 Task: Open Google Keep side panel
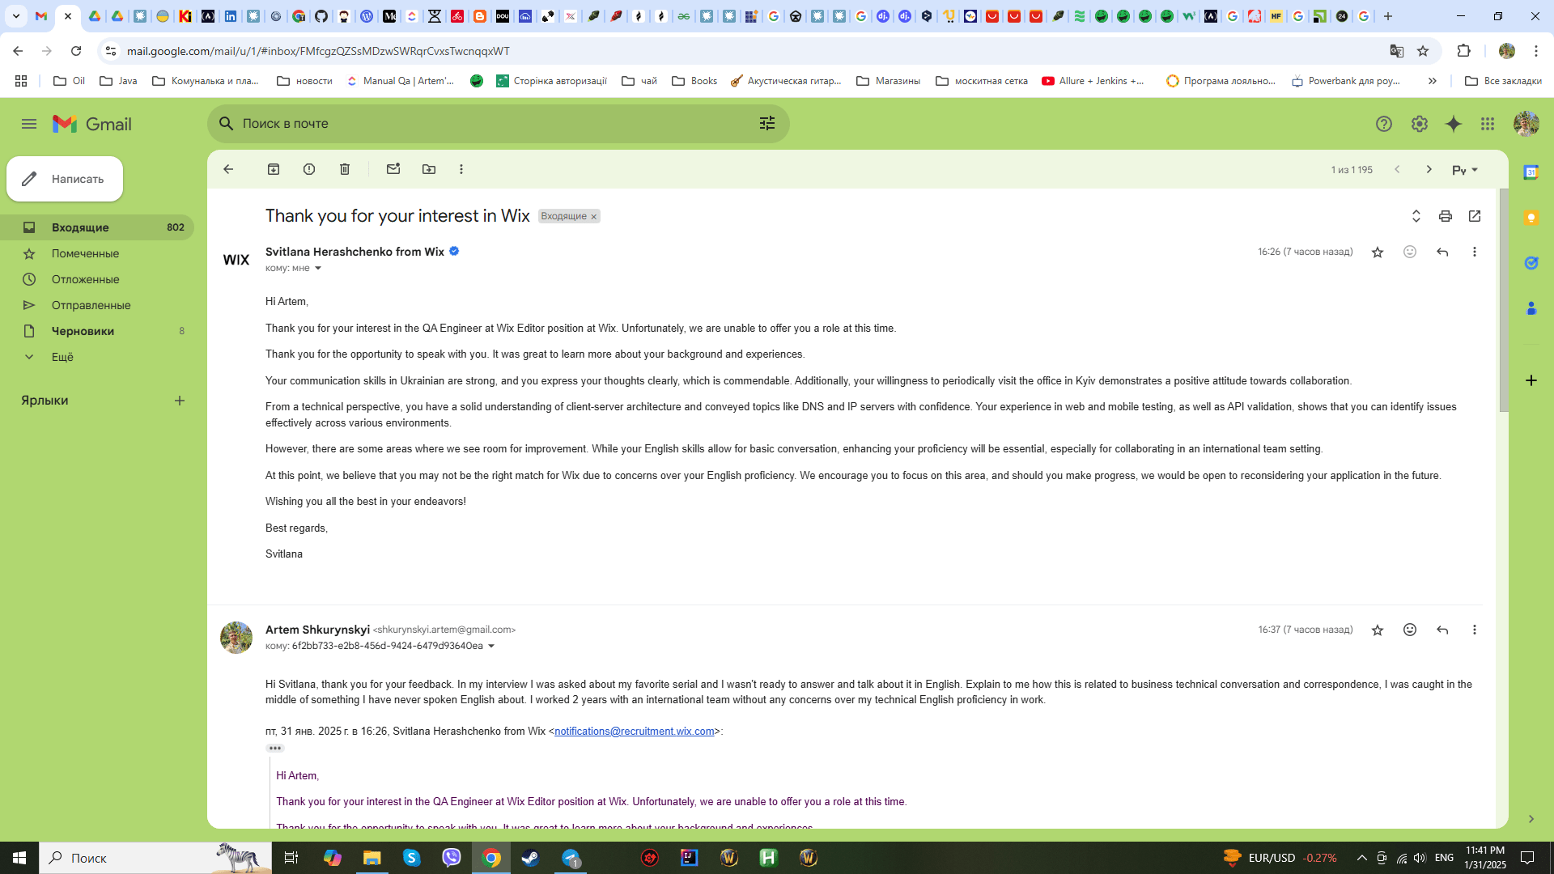click(x=1531, y=218)
